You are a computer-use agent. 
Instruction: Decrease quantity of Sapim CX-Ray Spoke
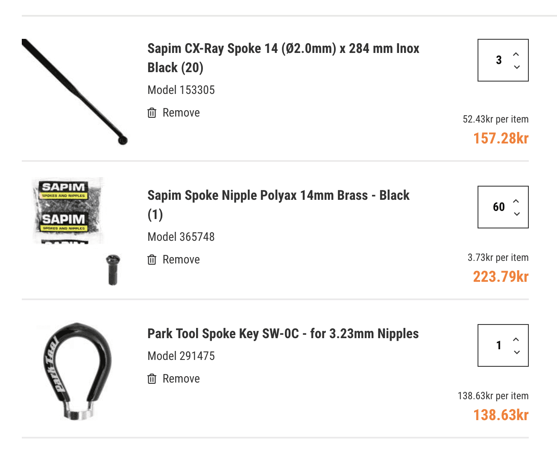(516, 67)
